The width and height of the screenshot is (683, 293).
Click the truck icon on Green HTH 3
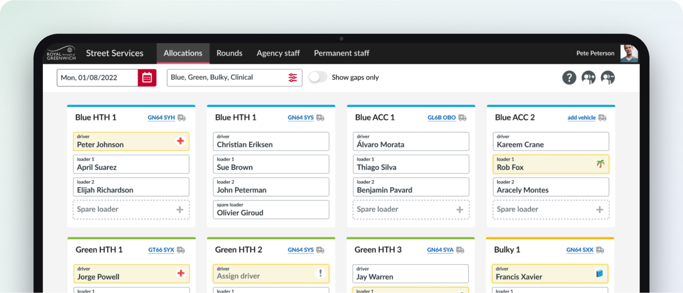(460, 250)
